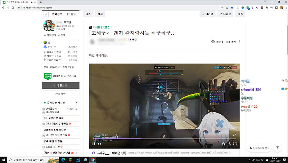
Task: Toggle the browser side panel icon
Action: (276, 8)
